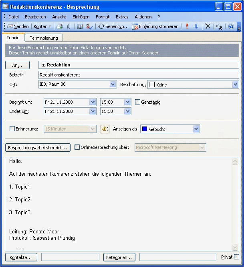Open the Einfügen menu
This screenshot has width=244, height=267.
(81, 17)
